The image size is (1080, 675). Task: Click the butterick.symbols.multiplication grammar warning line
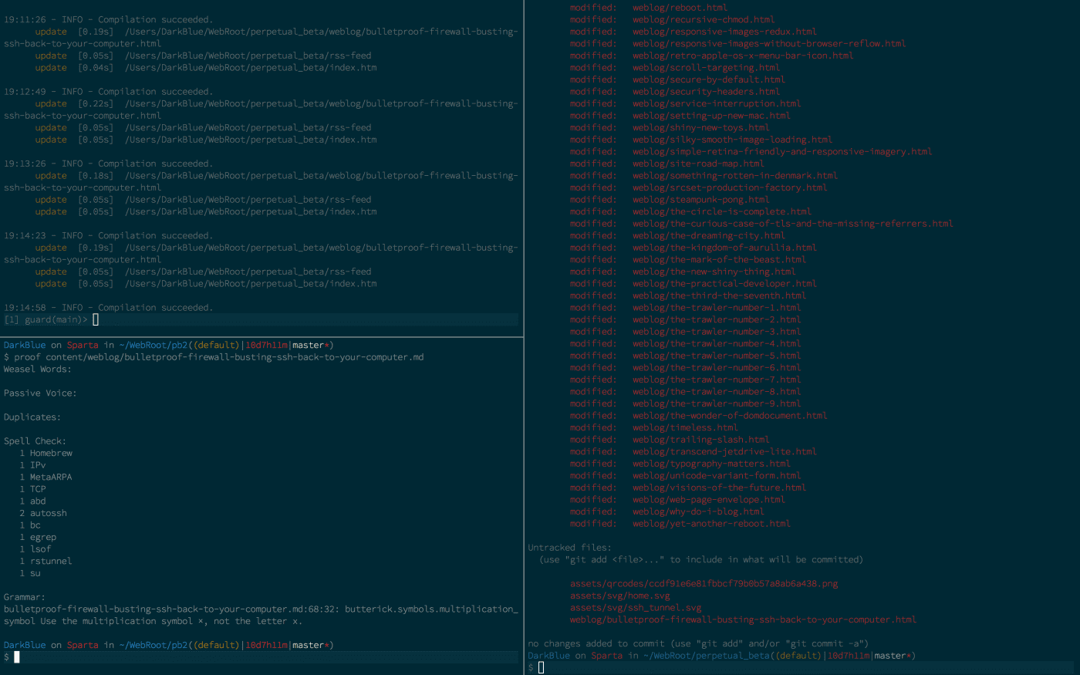[x=261, y=615]
